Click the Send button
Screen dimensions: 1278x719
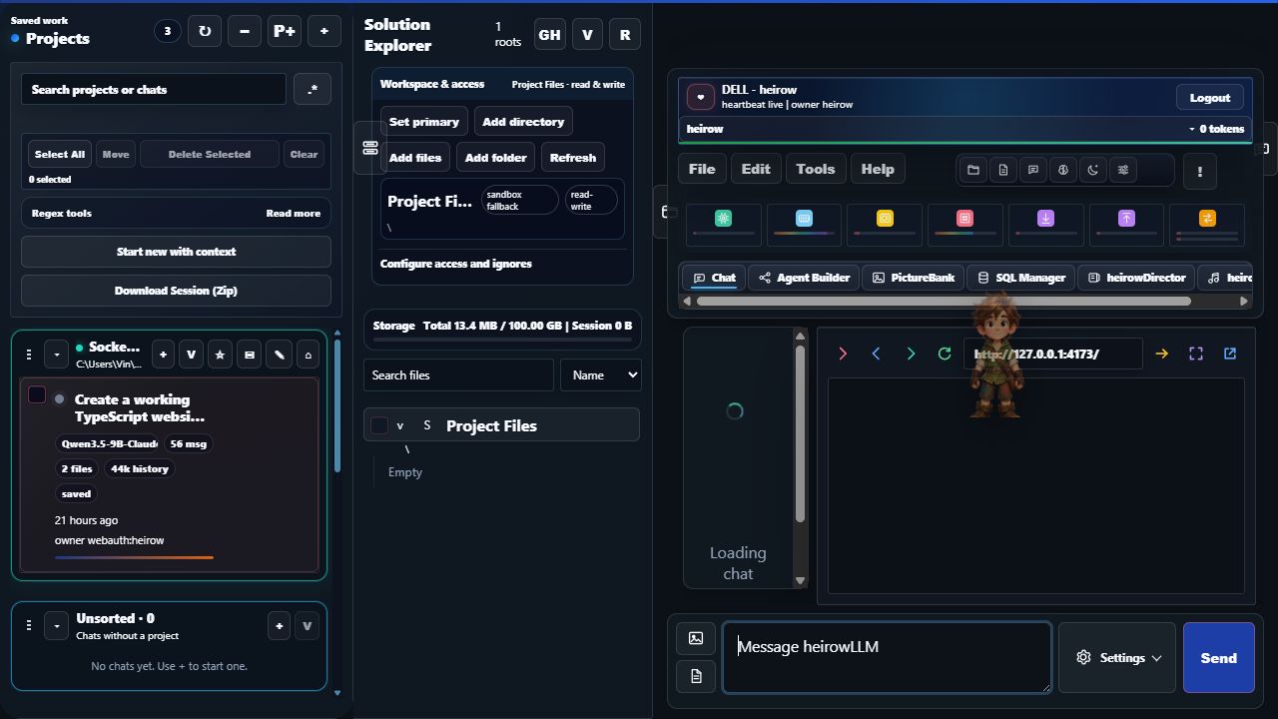coord(1218,657)
